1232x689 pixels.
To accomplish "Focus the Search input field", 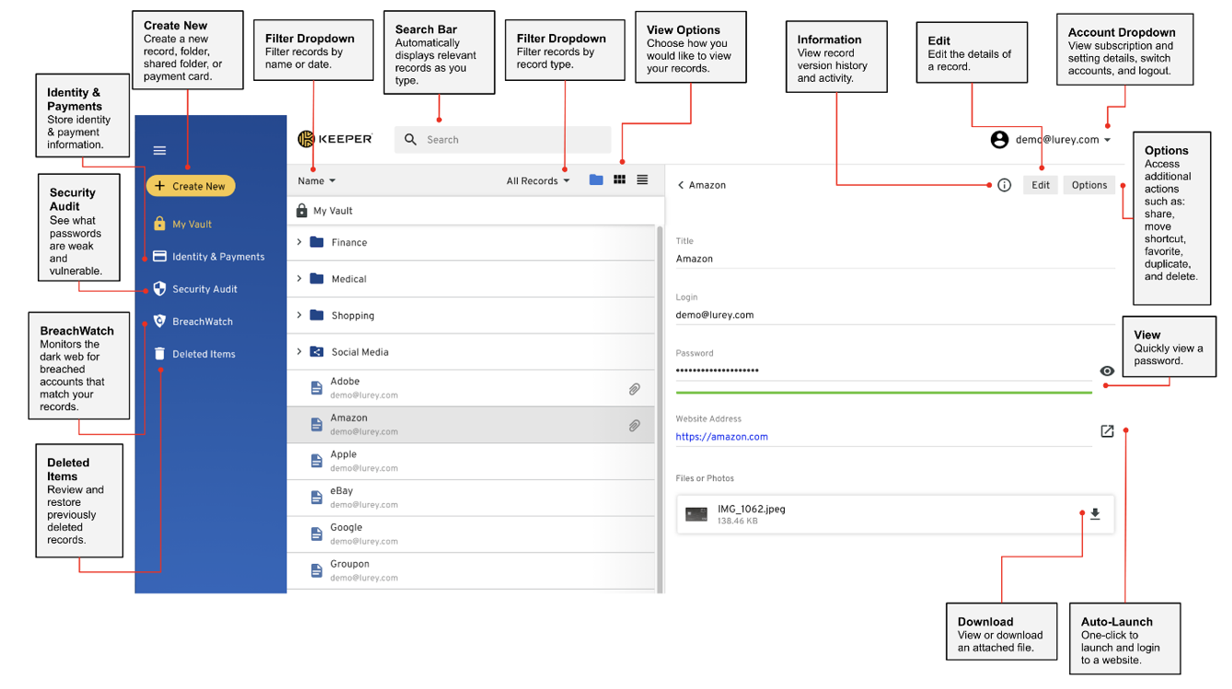I will [x=502, y=140].
